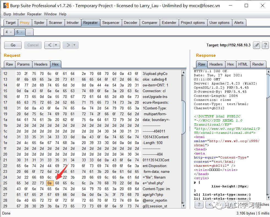The width and height of the screenshot is (270, 217).
Task: Click the response search help question mark button
Action: pyautogui.click(x=199, y=204)
